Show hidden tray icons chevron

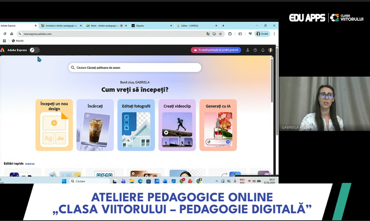(x=217, y=181)
